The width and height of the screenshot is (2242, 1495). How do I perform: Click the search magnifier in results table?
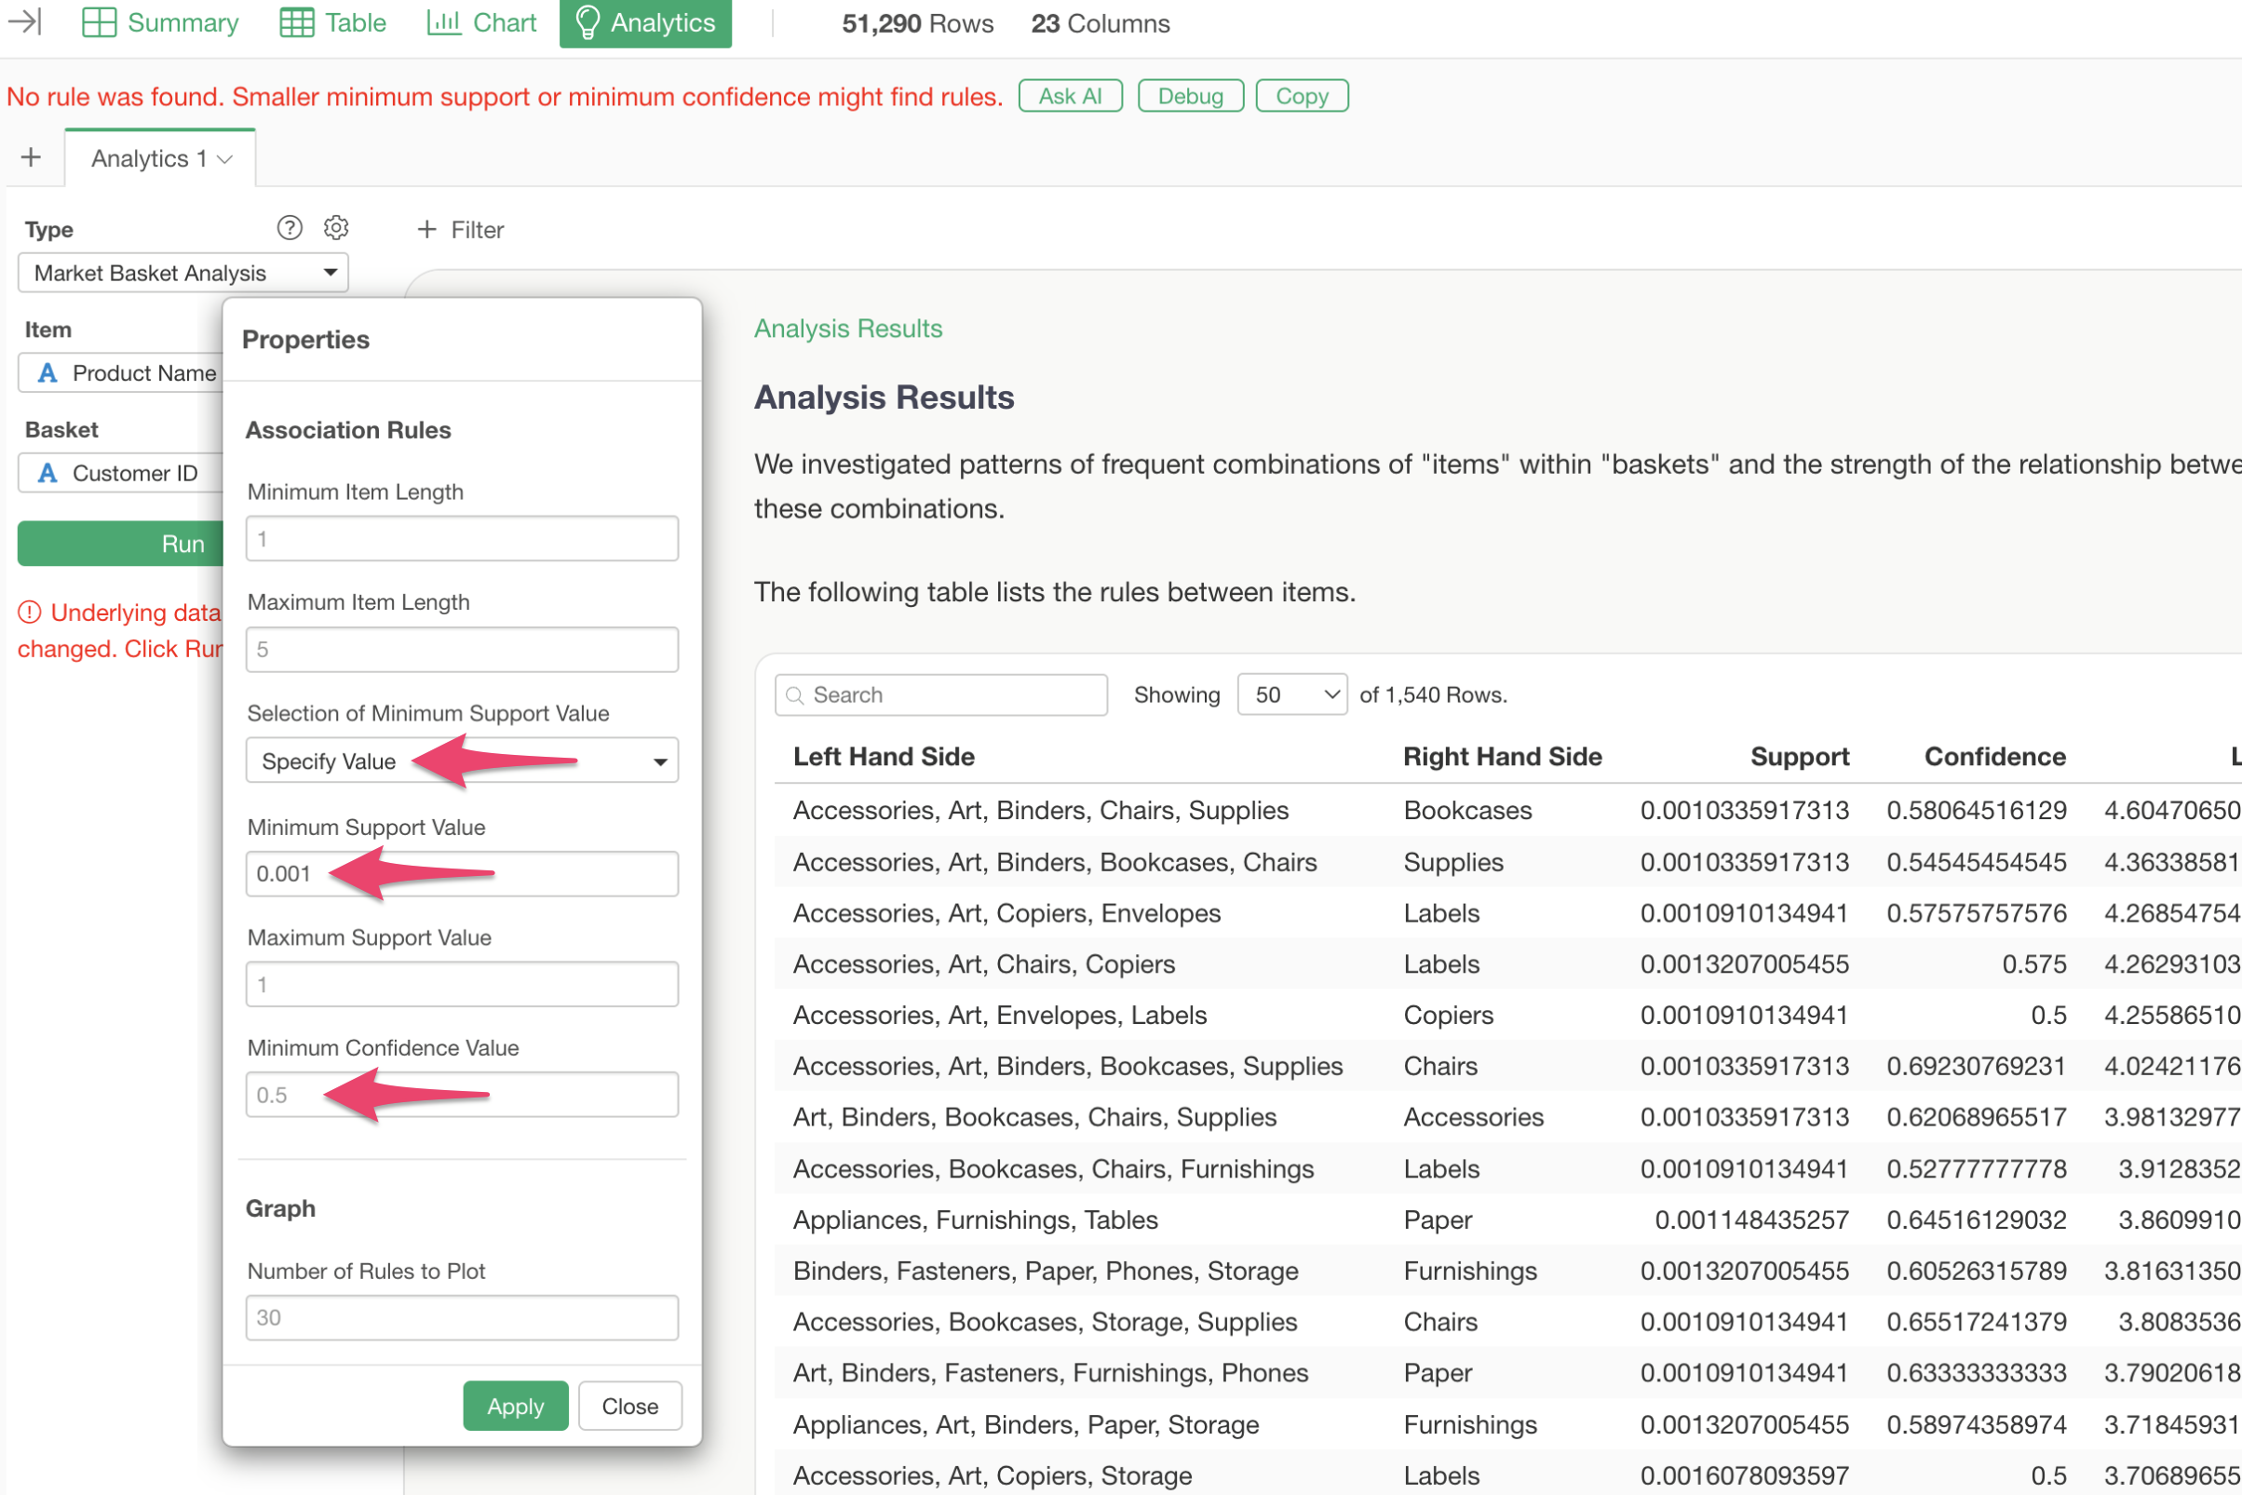click(x=794, y=695)
